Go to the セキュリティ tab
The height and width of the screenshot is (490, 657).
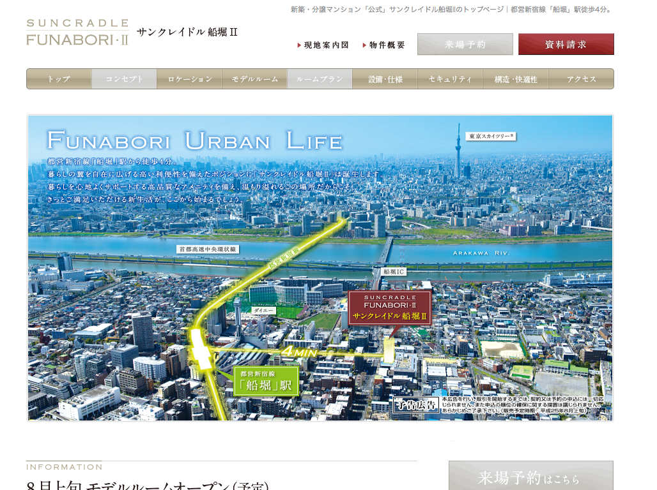pyautogui.click(x=450, y=79)
